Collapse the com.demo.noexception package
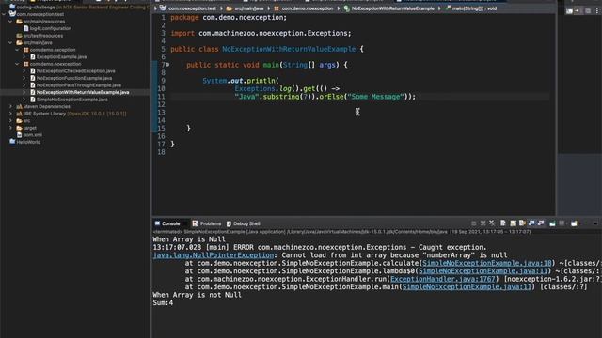The height and width of the screenshot is (338, 602). [x=17, y=64]
